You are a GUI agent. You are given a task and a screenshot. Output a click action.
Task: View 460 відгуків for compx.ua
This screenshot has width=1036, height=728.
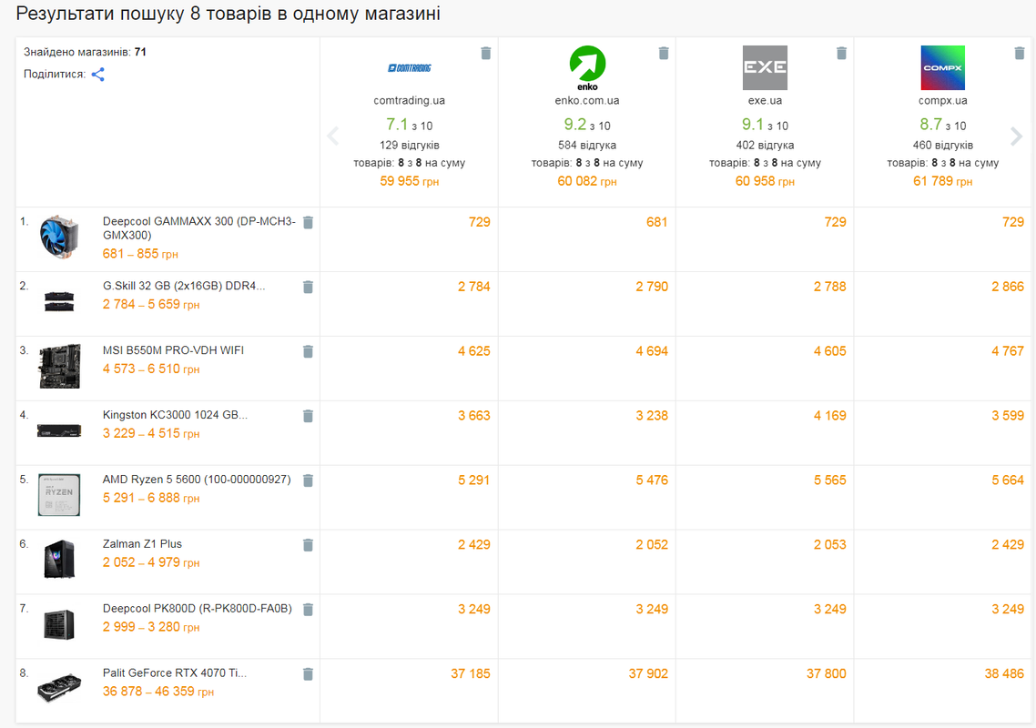[x=943, y=146]
